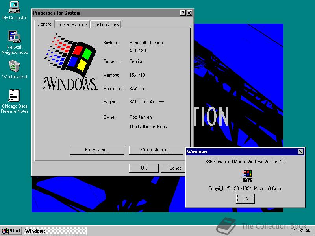The width and height of the screenshot is (315, 236).
Task: Click the 386 Enhanced Mode version text
Action: 245,162
